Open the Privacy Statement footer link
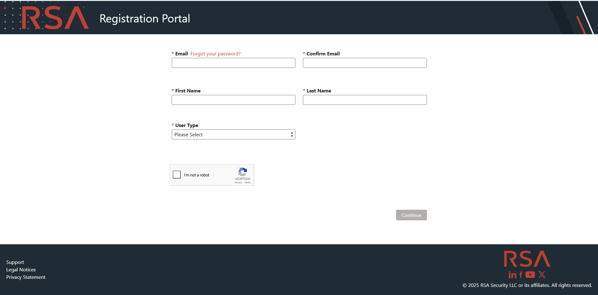This screenshot has width=598, height=295. (x=26, y=277)
